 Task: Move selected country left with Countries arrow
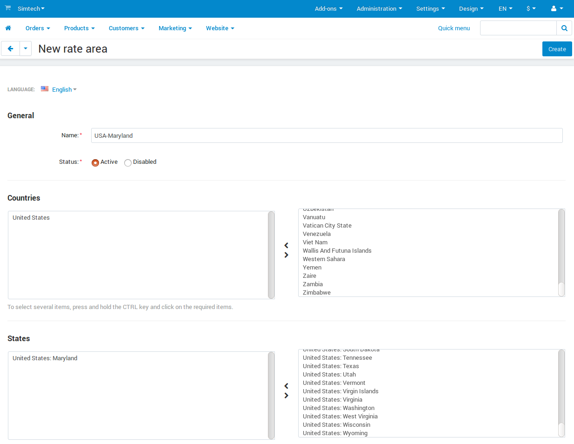286,245
